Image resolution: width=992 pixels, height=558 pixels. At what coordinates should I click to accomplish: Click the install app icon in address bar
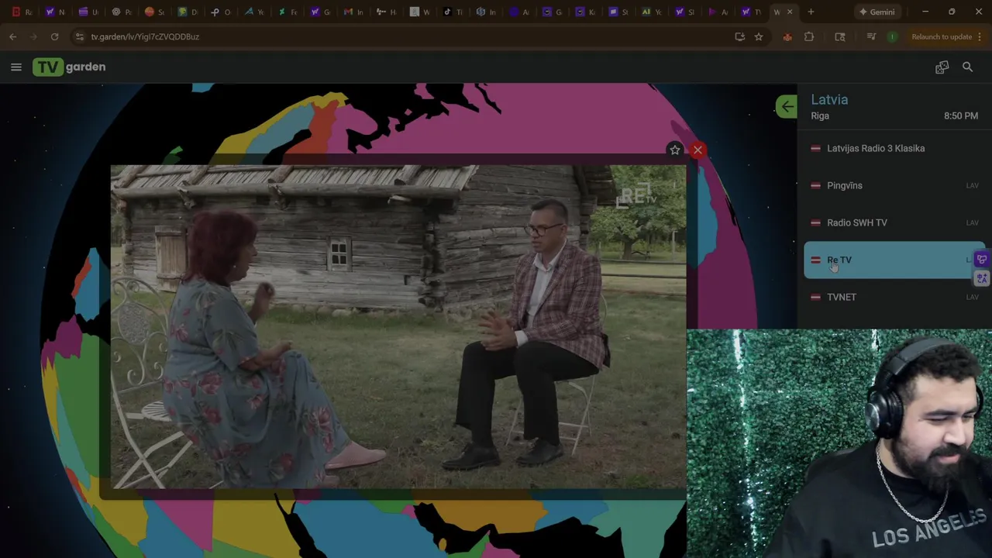739,36
